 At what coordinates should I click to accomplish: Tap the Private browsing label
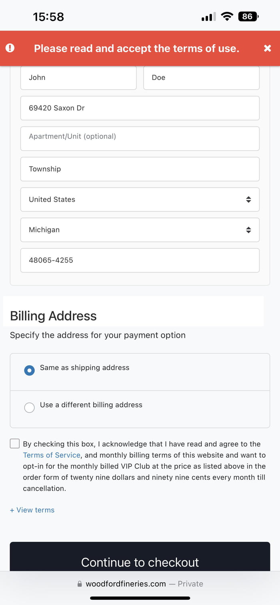point(190,584)
